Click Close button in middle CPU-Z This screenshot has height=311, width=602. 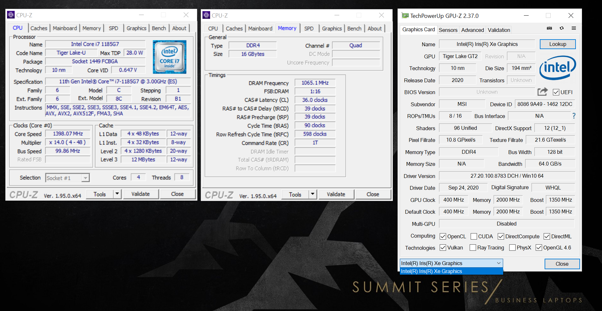pos(373,194)
